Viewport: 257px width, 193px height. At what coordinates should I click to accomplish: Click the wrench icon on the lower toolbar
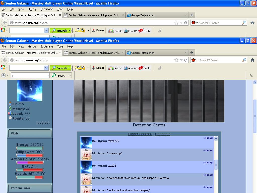(x=251, y=75)
